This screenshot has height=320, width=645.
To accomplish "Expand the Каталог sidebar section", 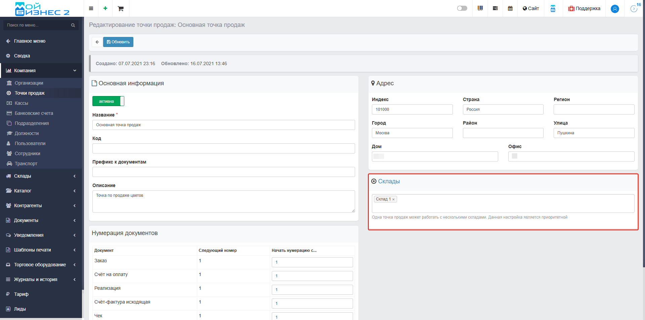I will coord(41,191).
